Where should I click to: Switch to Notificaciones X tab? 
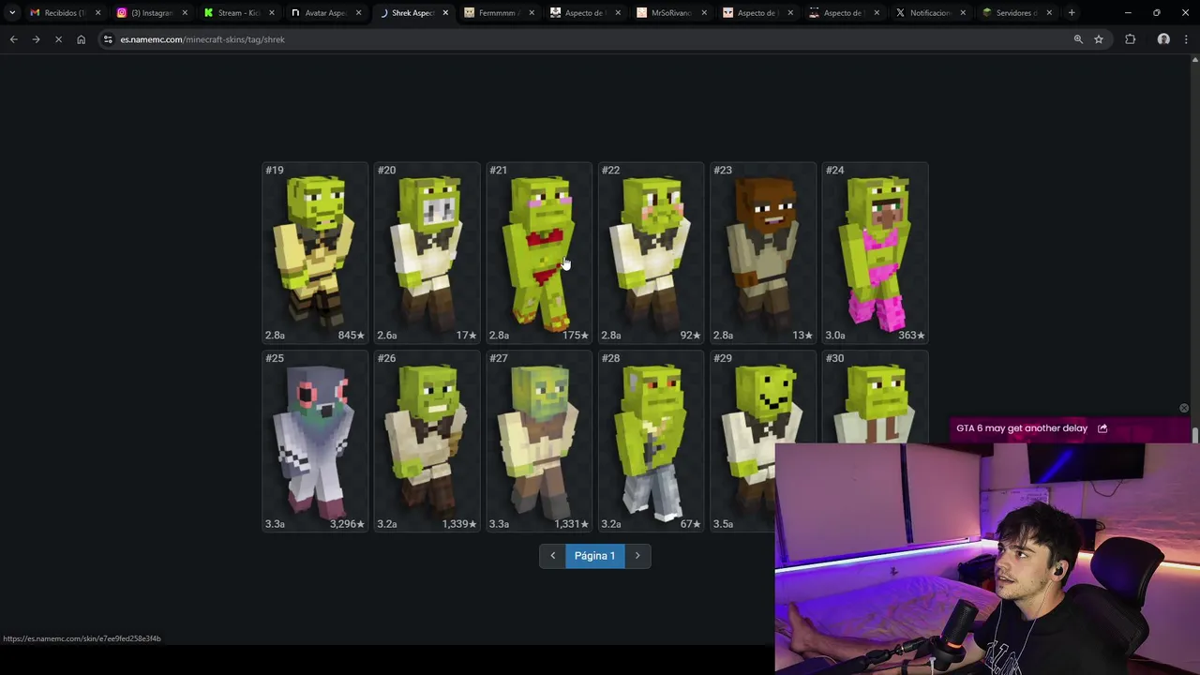(x=930, y=13)
